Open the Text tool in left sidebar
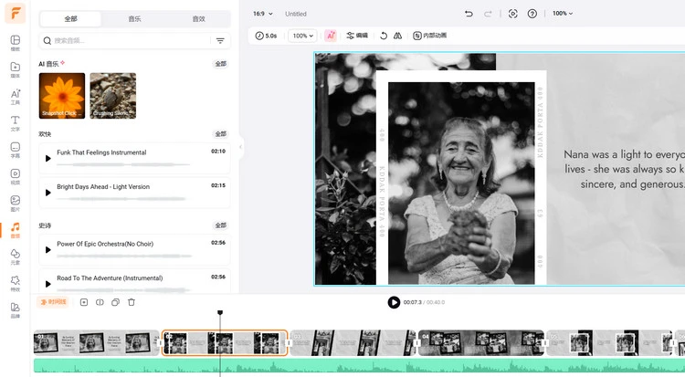Viewport: 685px width, 377px height. (x=16, y=121)
